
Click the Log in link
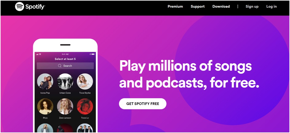point(272,6)
